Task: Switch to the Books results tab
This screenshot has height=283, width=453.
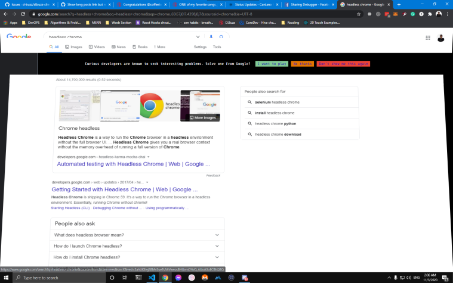Action: tap(140, 46)
